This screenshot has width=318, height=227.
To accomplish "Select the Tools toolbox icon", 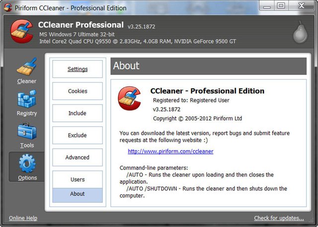I will [27, 132].
